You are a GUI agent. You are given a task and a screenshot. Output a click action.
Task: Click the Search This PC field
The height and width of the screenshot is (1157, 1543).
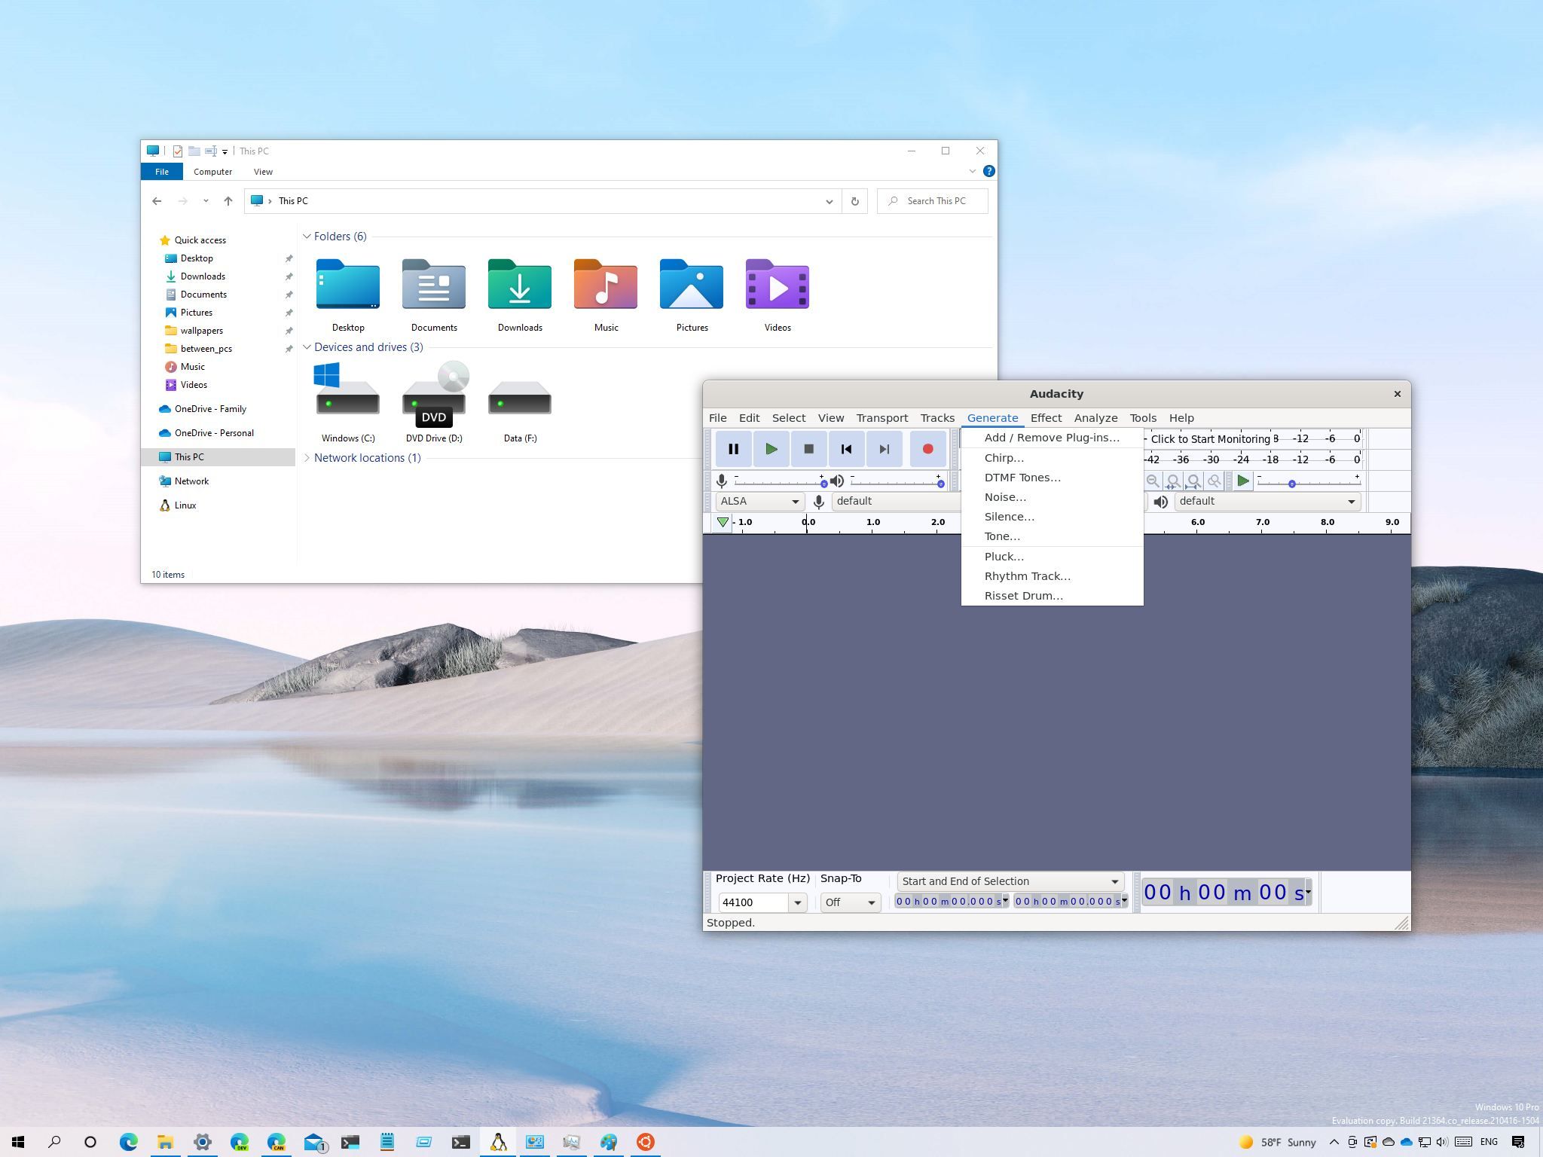click(x=934, y=201)
